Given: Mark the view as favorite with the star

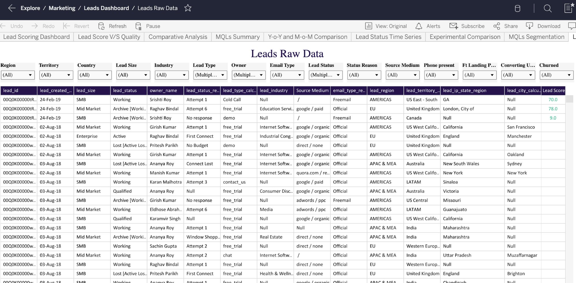Looking at the screenshot, I should [x=188, y=8].
